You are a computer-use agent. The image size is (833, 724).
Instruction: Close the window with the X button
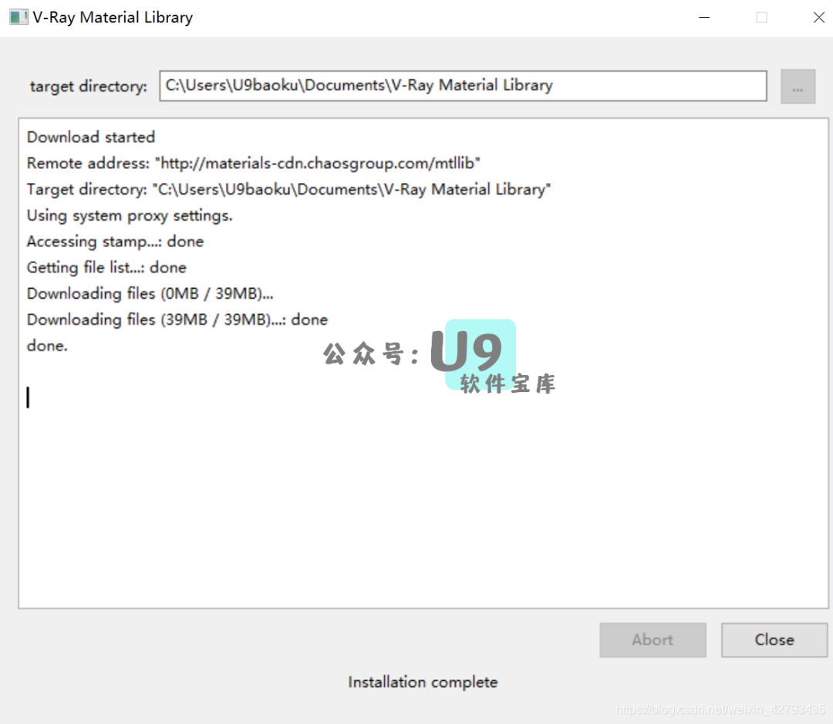coord(818,18)
